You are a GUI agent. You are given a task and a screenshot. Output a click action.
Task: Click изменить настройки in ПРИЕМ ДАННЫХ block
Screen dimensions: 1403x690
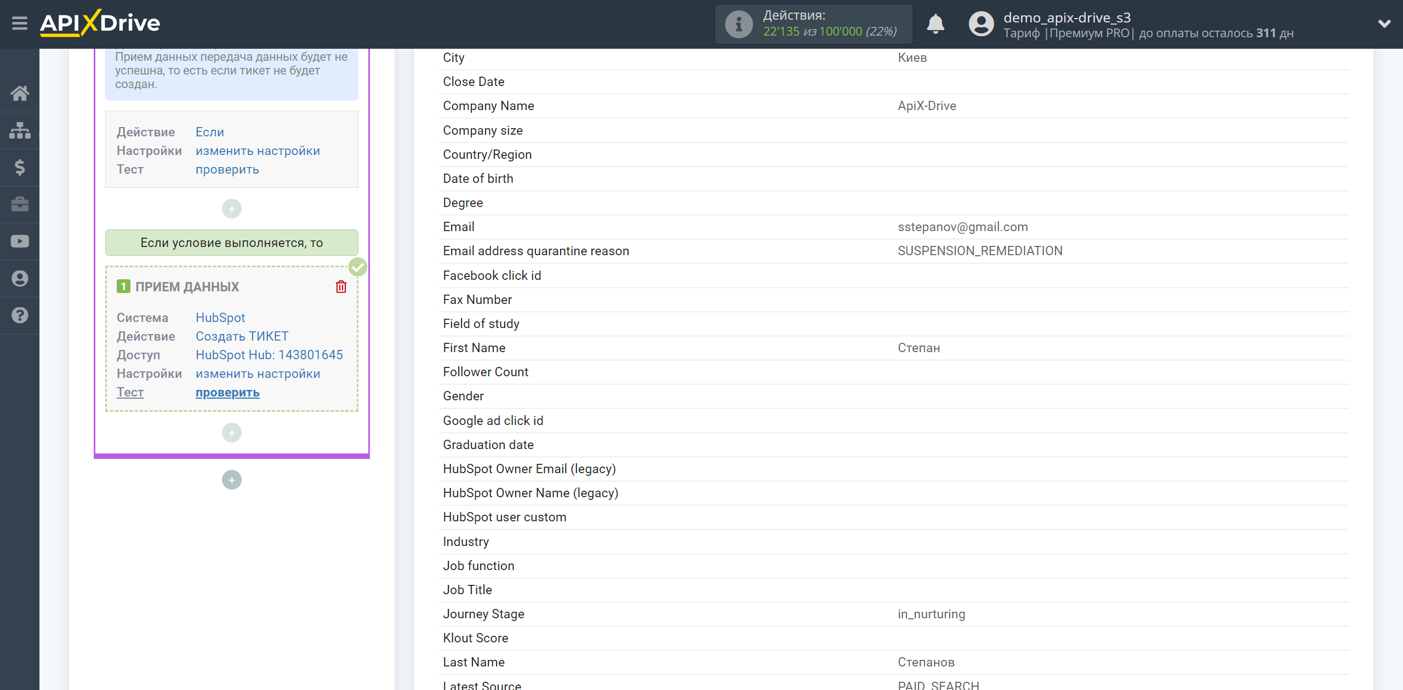258,373
